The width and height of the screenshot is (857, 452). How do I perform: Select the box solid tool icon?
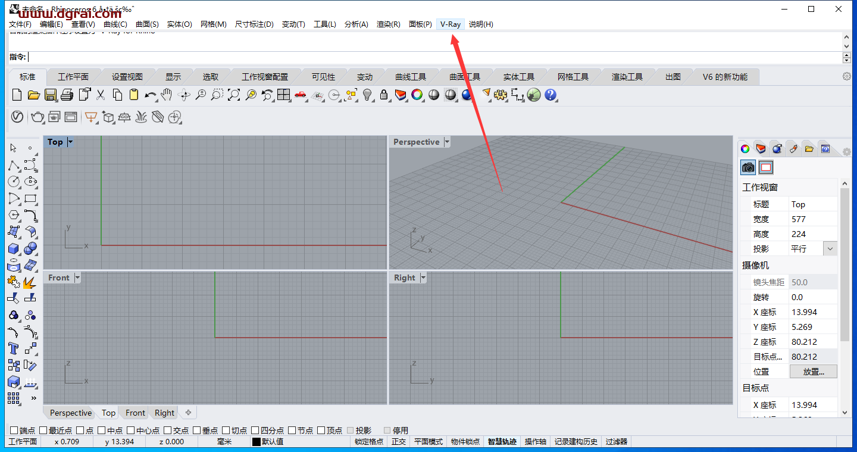14,248
